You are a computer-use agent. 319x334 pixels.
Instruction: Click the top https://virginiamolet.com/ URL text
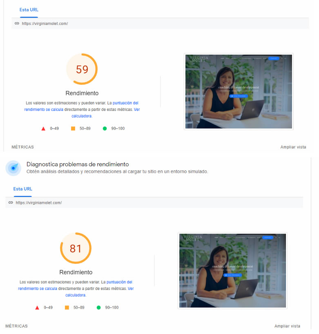(45, 24)
